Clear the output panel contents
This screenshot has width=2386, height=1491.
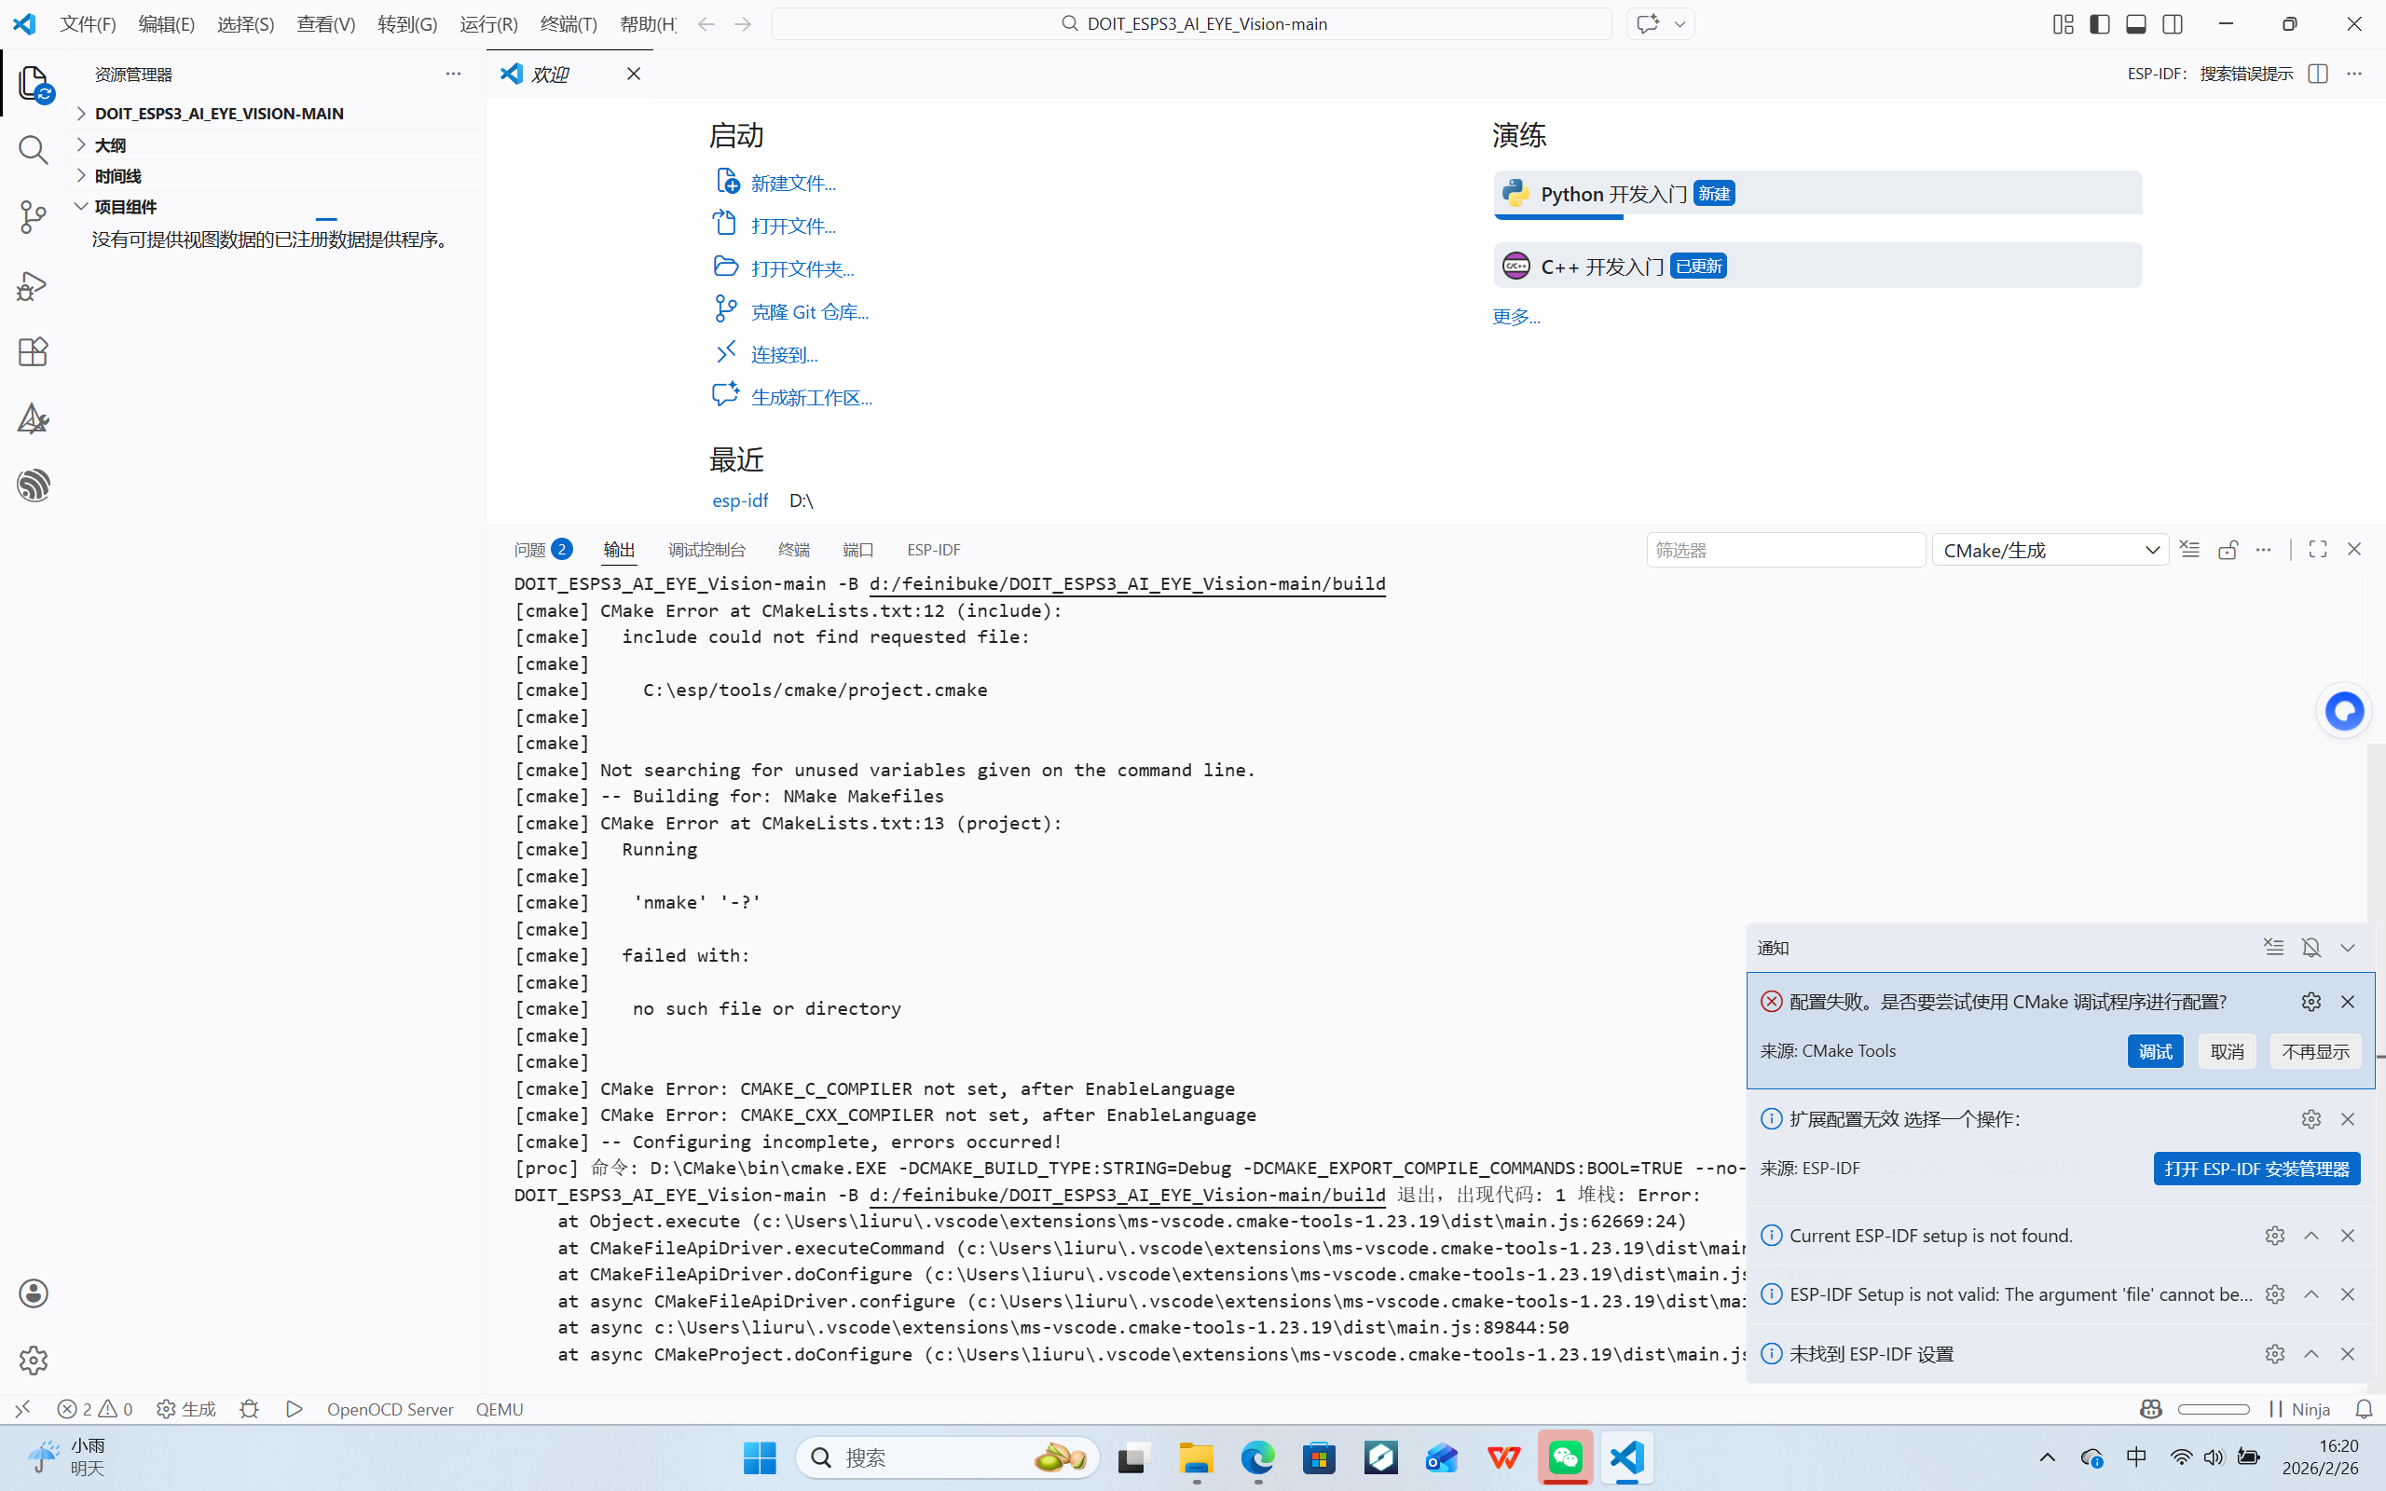coord(2189,549)
